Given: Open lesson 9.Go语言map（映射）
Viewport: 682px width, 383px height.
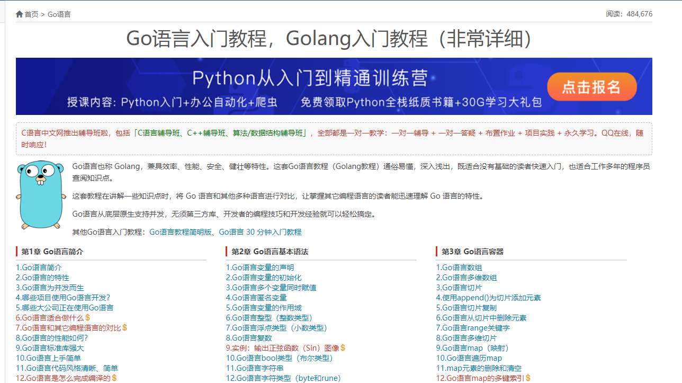Looking at the screenshot, I should click(472, 348).
